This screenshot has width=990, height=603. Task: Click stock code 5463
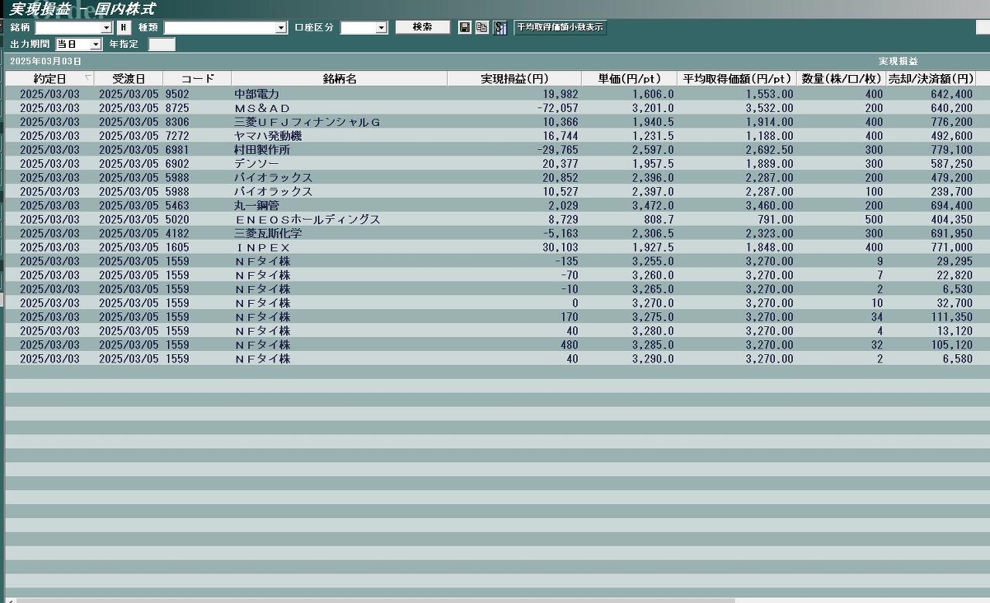tap(177, 206)
